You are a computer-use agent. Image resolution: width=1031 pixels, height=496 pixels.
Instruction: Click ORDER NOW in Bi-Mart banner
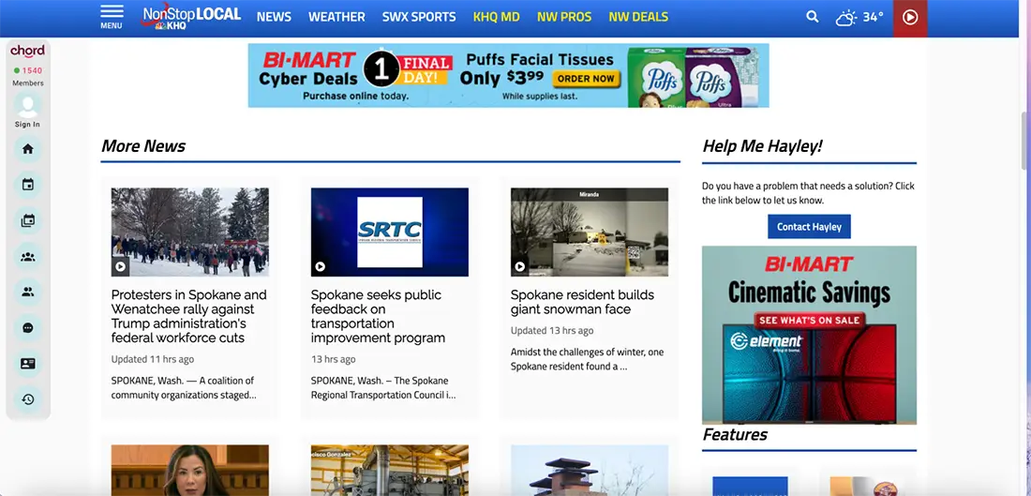[587, 79]
